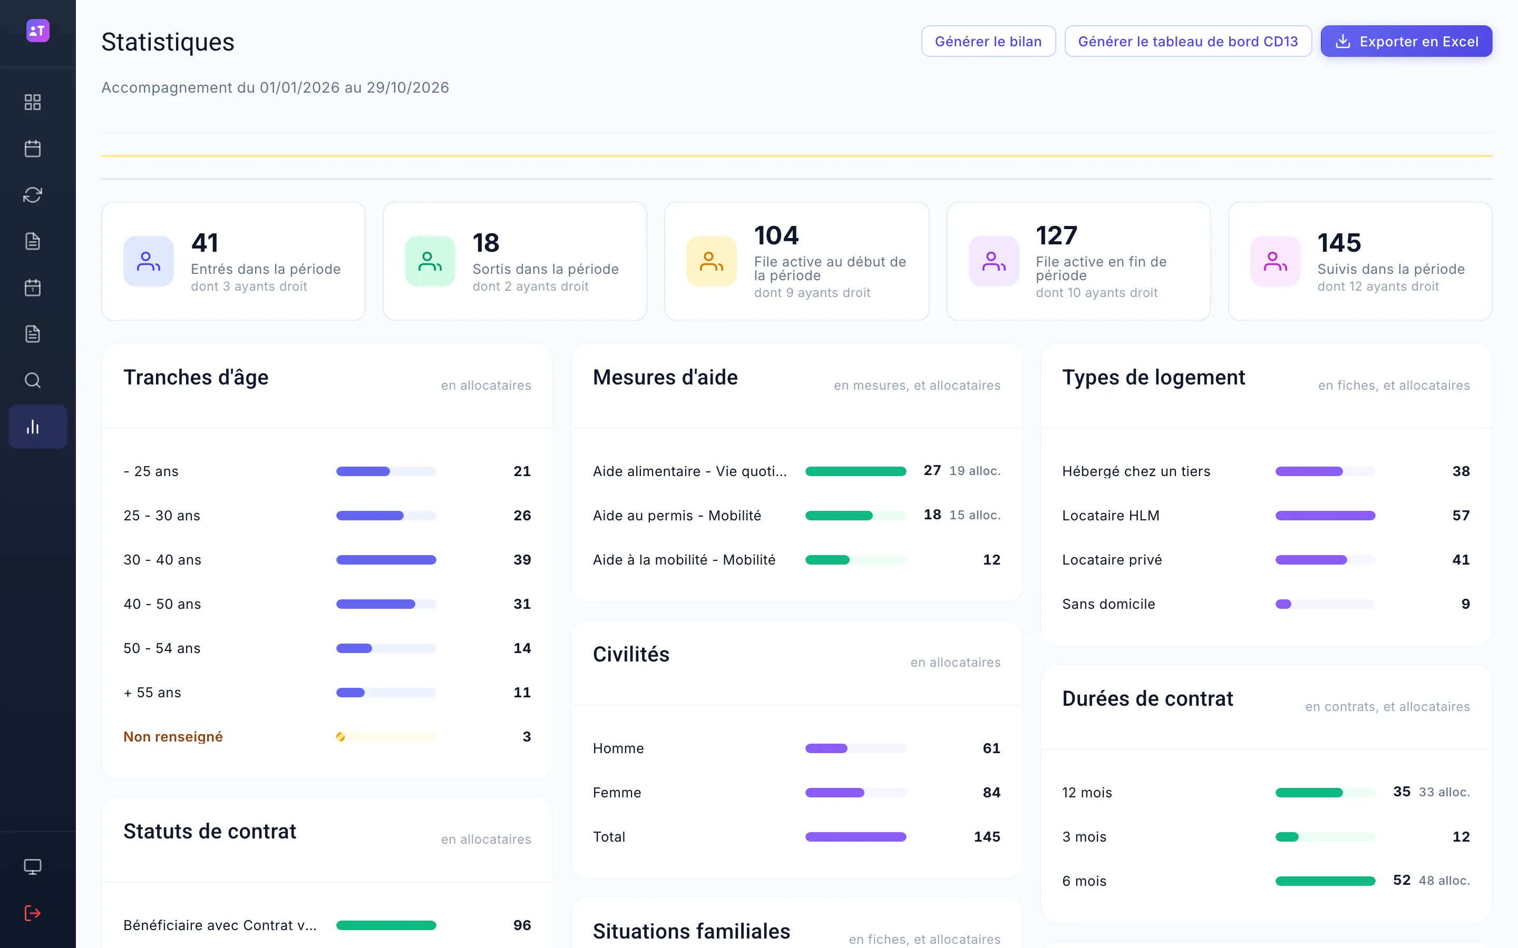The image size is (1518, 948).
Task: Open the first calendar icon in sidebar
Action: 33,149
